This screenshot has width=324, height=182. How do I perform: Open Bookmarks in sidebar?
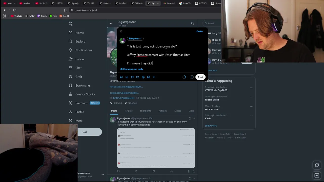(x=79, y=85)
